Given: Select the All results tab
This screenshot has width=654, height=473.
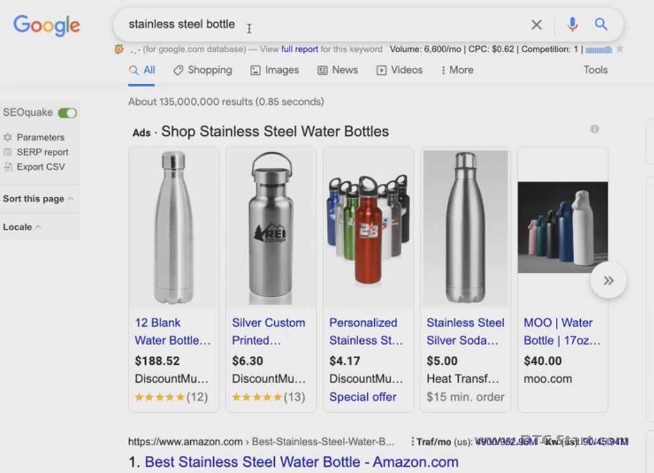Looking at the screenshot, I should pos(142,70).
